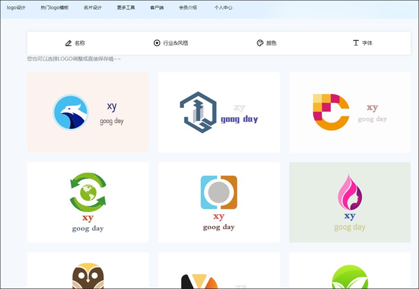
Task: Click the pencil icon beside 名称
Action: 69,42
